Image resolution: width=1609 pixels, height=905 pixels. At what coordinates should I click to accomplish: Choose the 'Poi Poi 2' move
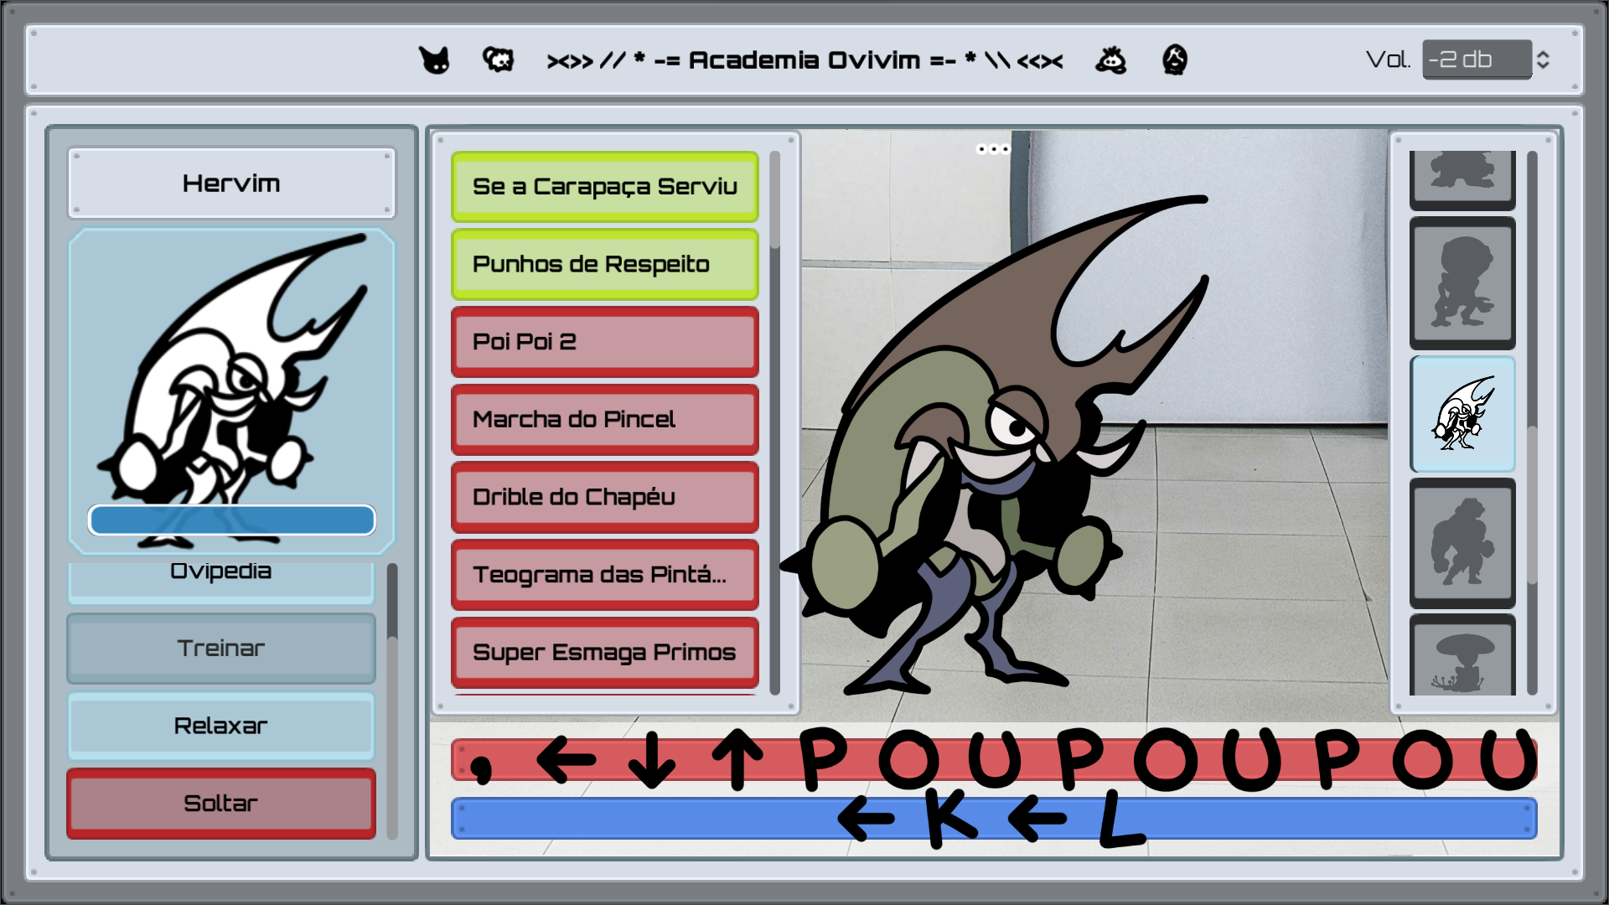(604, 342)
